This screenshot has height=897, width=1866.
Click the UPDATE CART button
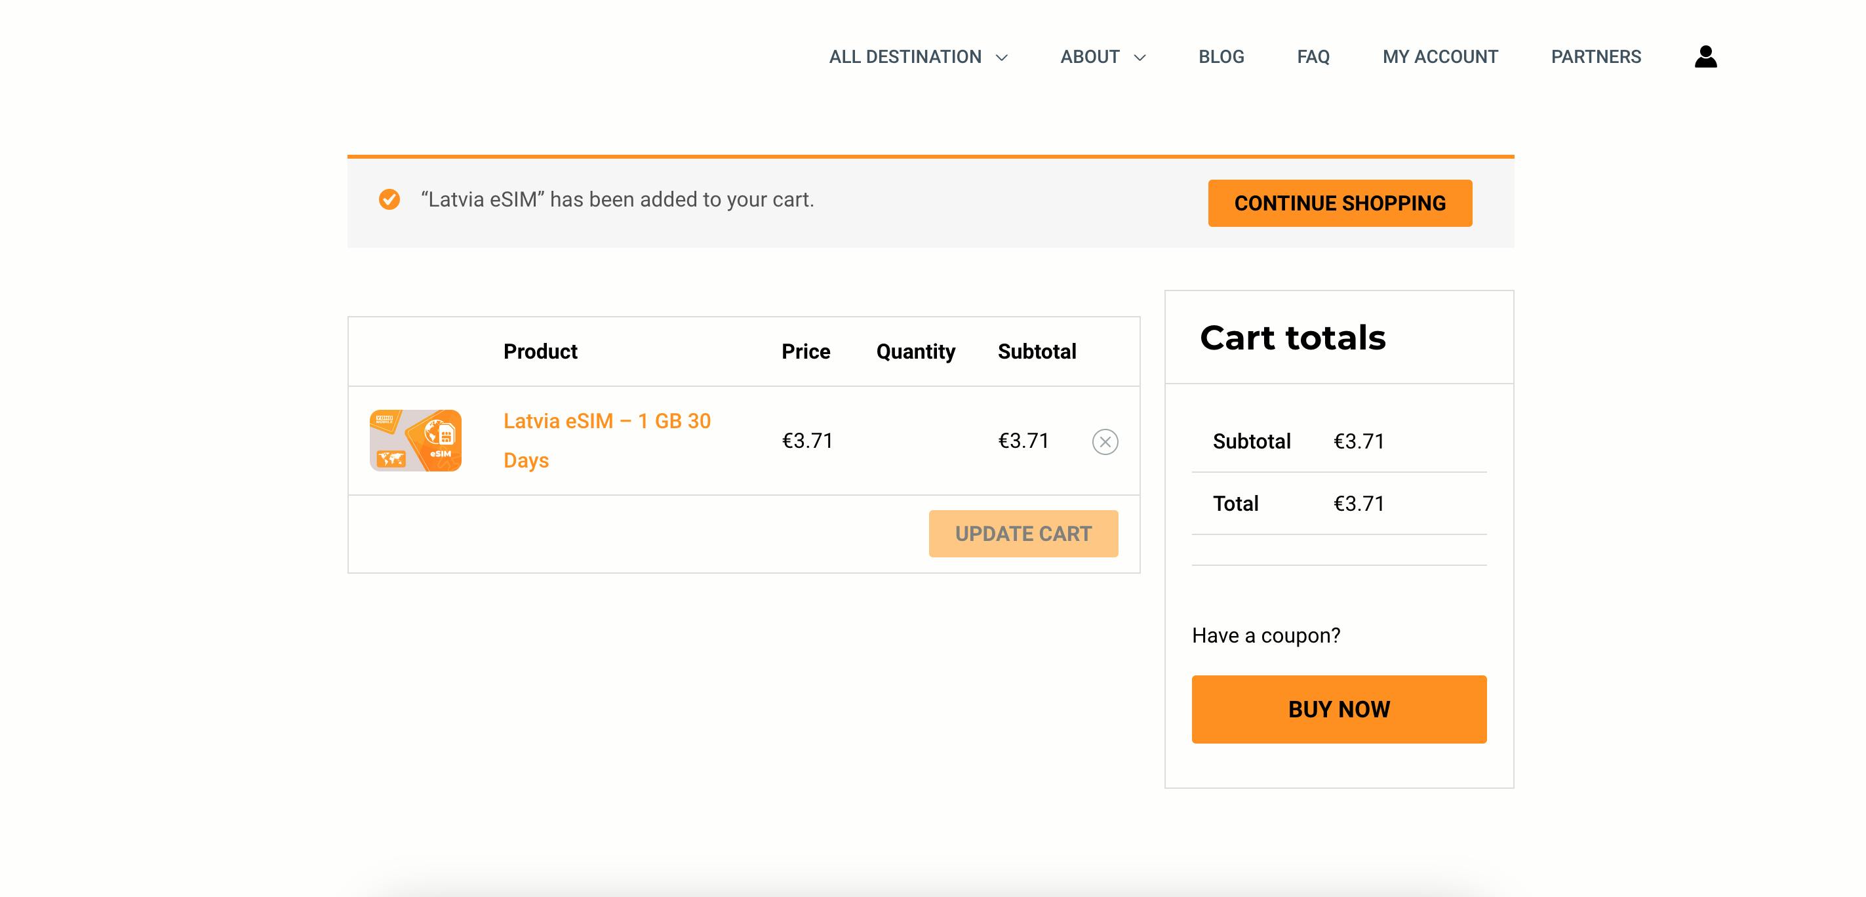pos(1023,533)
